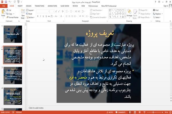Click Find in Editing group
The image size is (172, 114).
tap(156, 10)
